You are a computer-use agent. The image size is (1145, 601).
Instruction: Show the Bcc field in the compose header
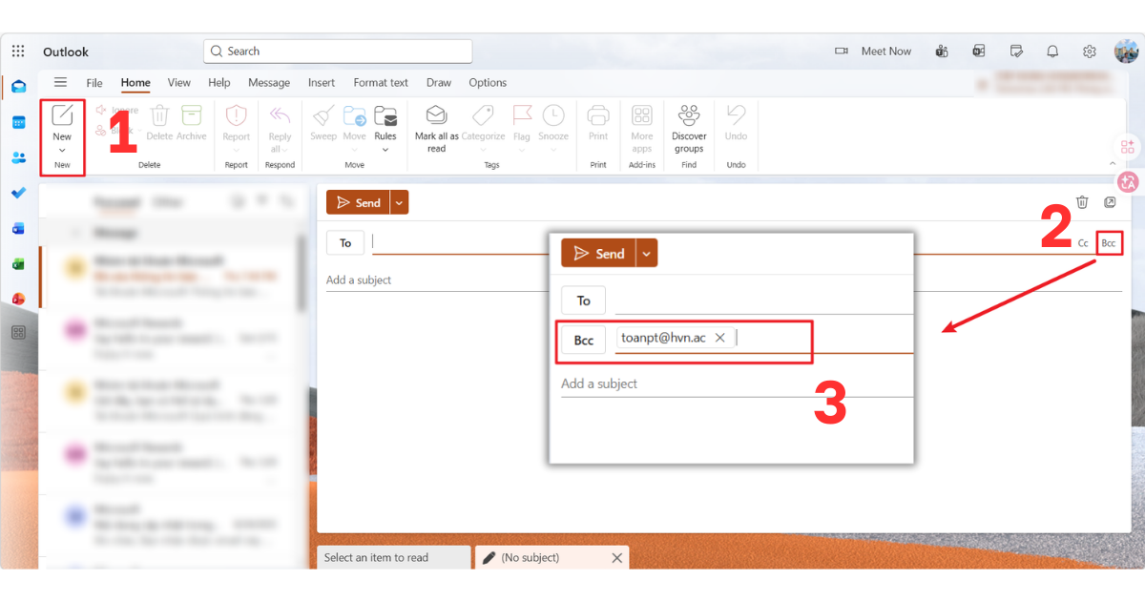point(1110,242)
